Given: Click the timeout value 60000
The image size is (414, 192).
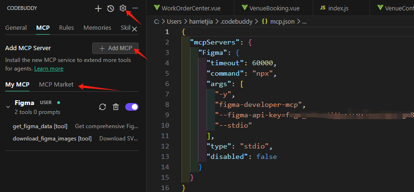Looking at the screenshot, I should pyautogui.click(x=262, y=63).
